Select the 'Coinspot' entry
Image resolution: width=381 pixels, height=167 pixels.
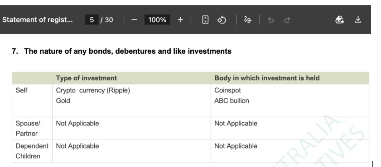227,91
